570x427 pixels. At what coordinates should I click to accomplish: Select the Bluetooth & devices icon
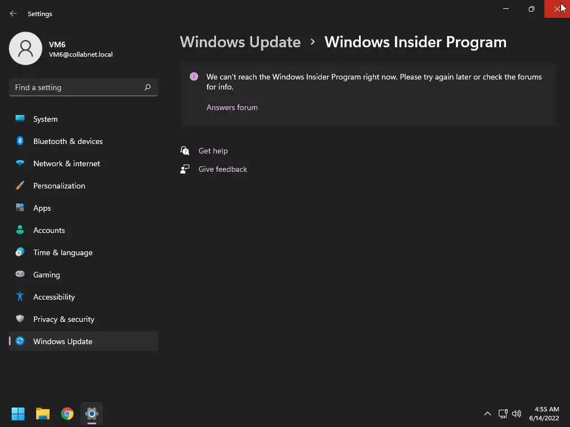(20, 141)
